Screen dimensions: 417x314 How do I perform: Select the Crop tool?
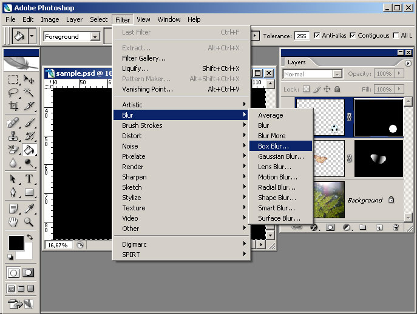click(13, 106)
